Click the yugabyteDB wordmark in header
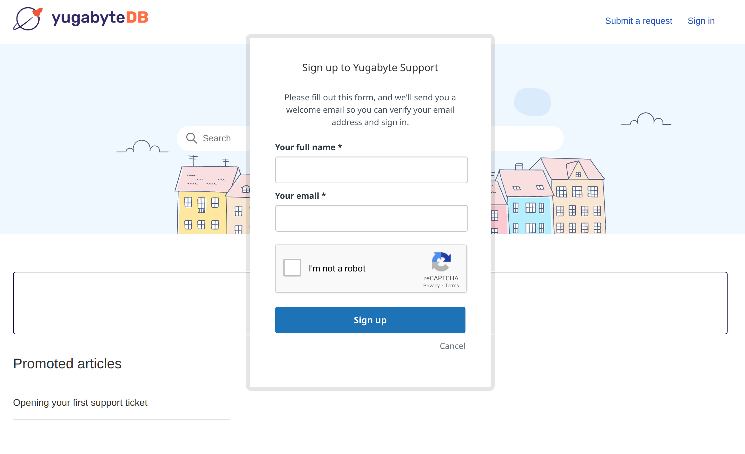745x454 pixels. [100, 17]
